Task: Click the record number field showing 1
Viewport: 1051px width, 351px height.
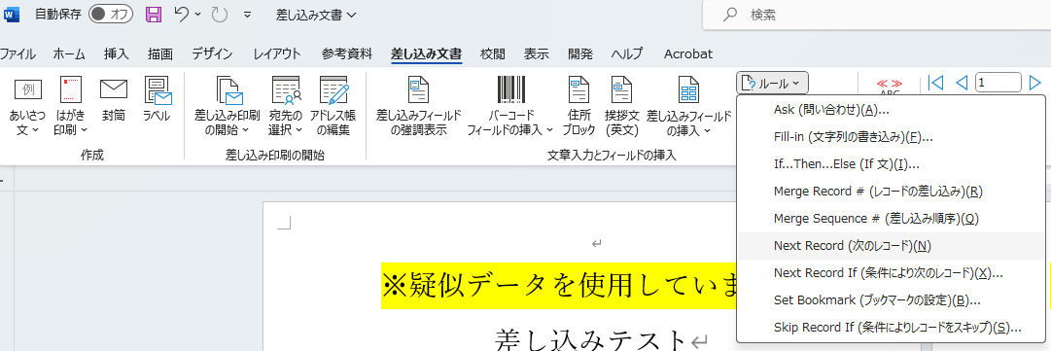Action: 998,83
